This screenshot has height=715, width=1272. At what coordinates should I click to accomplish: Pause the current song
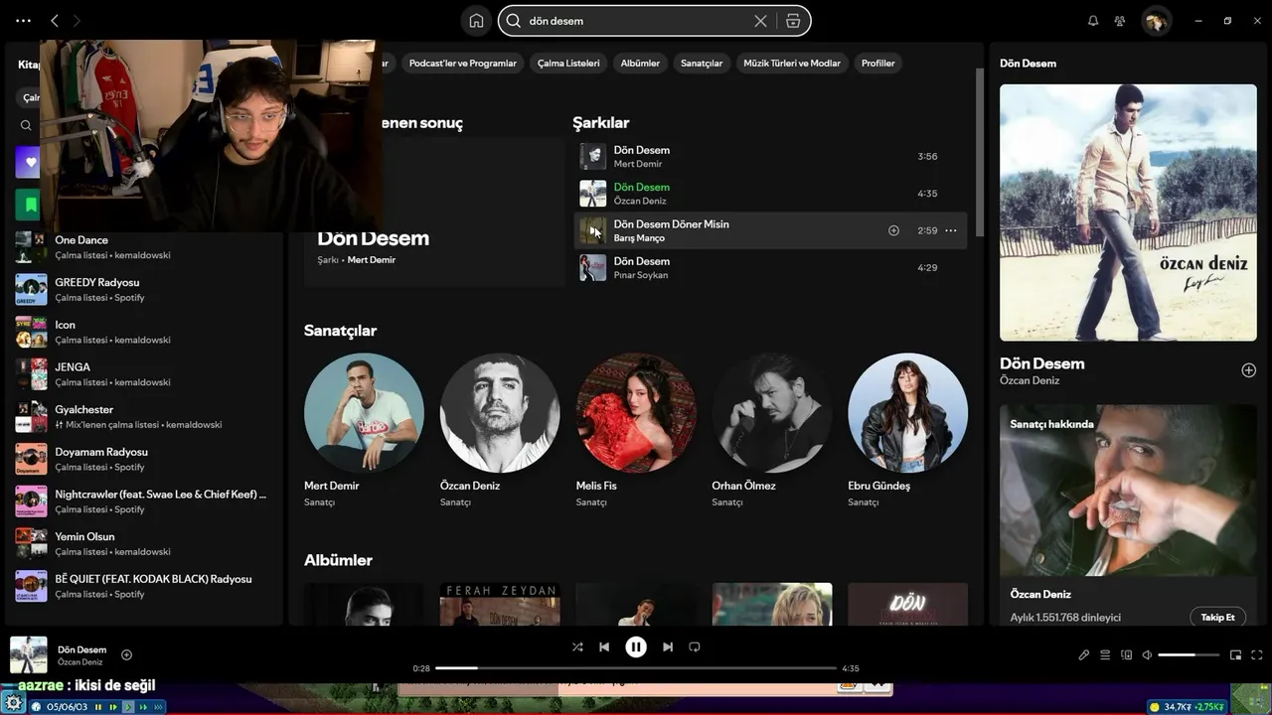coord(636,646)
